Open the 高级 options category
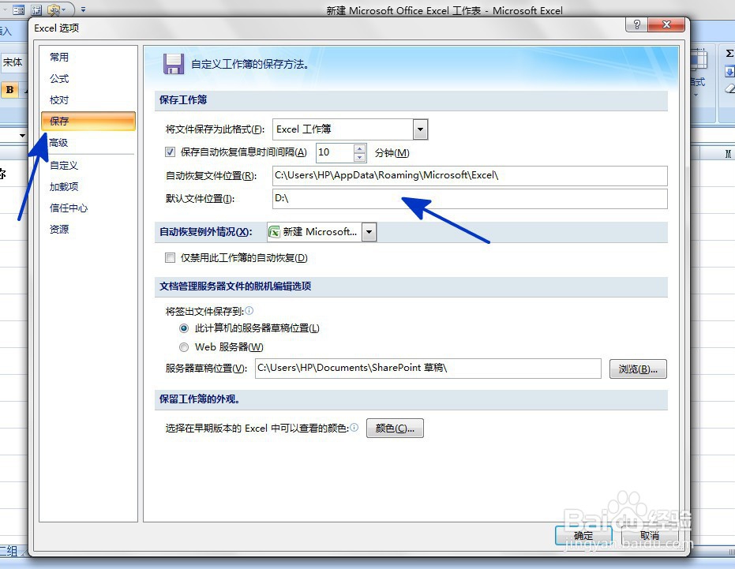Viewport: 735px width, 569px height. (x=59, y=143)
